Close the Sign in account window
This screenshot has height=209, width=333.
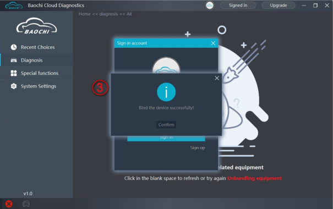coord(213,43)
